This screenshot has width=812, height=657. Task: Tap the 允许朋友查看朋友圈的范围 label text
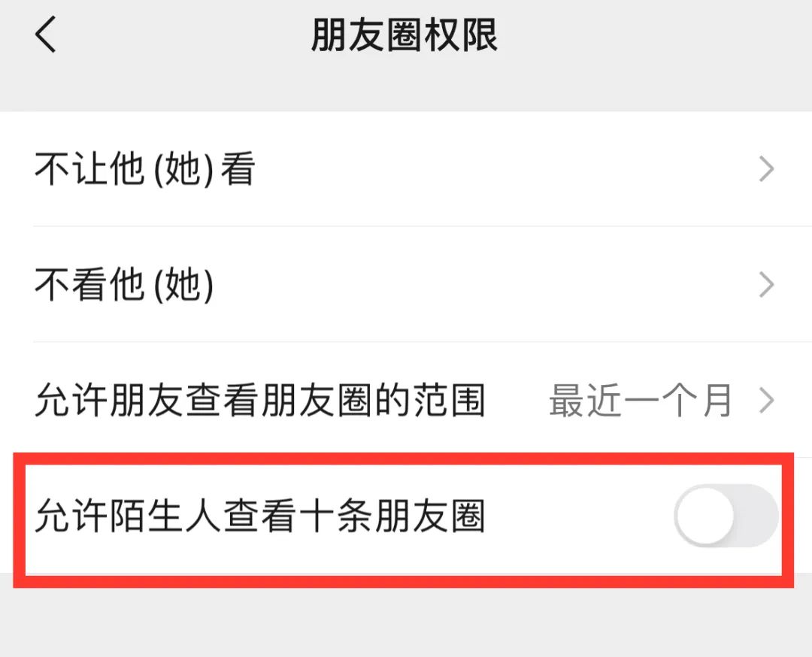click(x=260, y=401)
